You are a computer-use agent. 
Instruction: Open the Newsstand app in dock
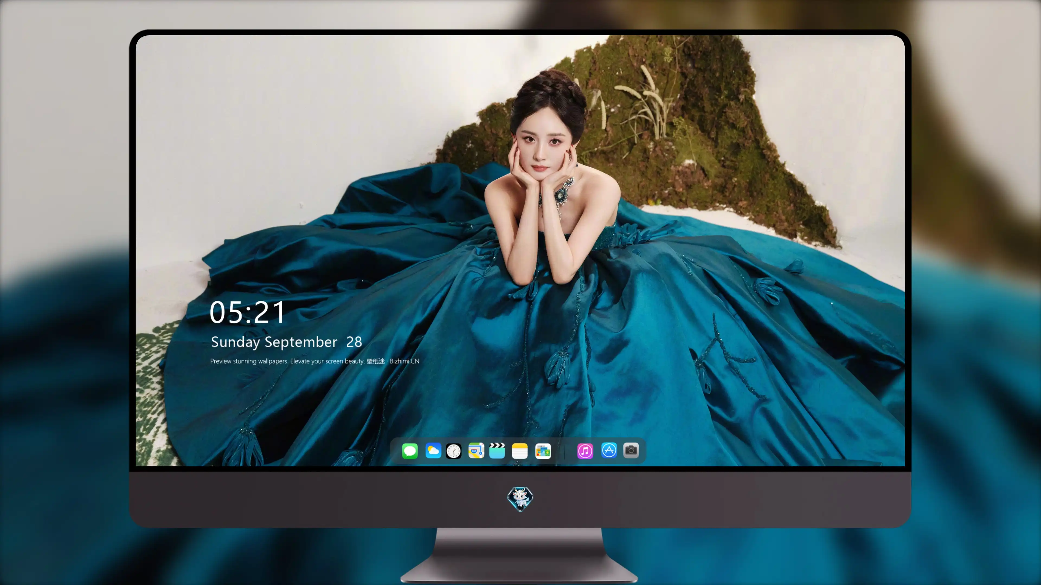click(x=543, y=451)
